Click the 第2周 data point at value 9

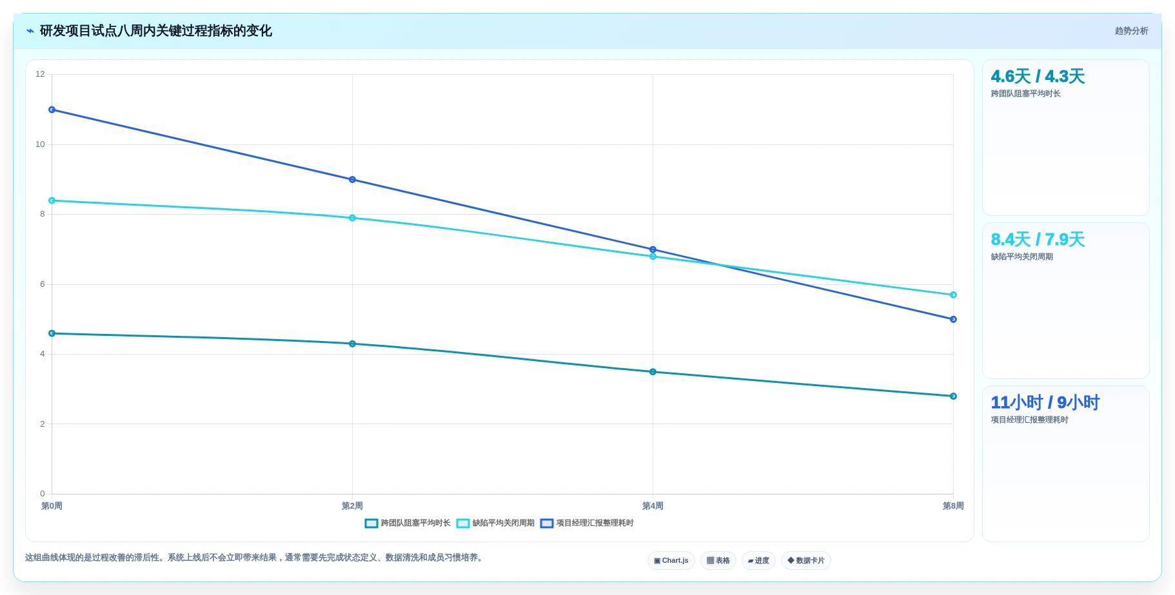point(352,180)
